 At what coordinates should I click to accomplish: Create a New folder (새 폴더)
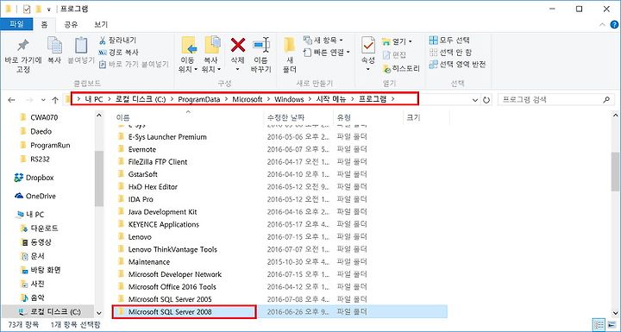[x=290, y=54]
